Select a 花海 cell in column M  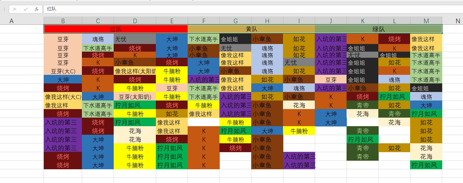point(426,148)
